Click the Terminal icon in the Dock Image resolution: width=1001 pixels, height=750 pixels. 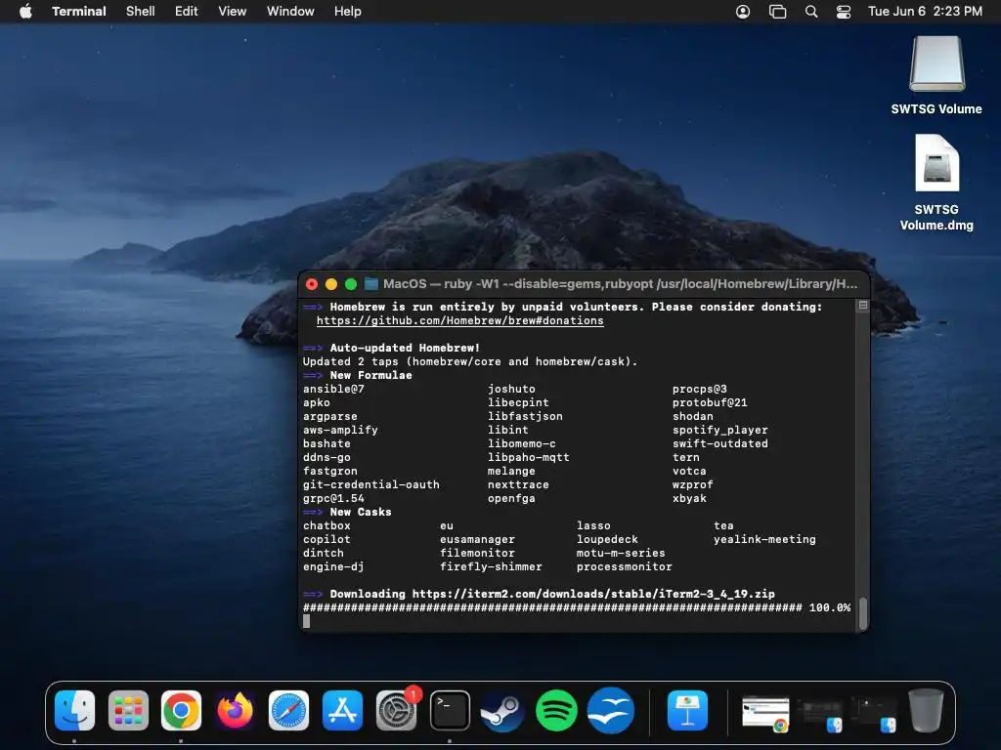pyautogui.click(x=450, y=711)
